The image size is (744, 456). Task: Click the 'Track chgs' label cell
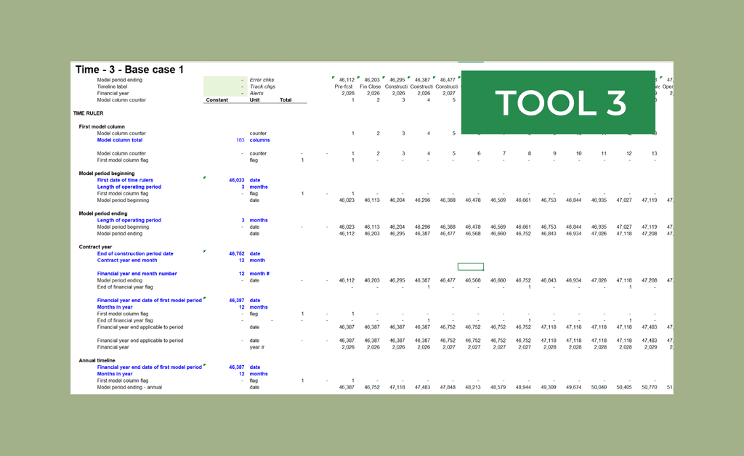point(262,86)
